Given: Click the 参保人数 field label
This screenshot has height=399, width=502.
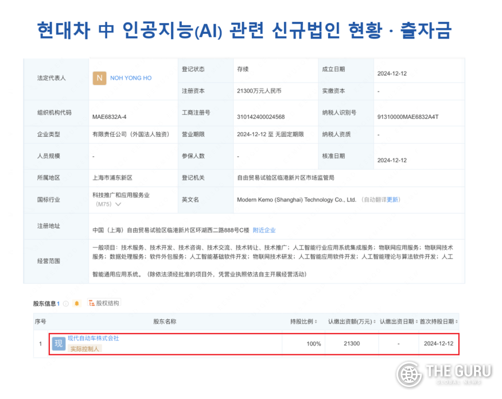Looking at the screenshot, I should pos(193,156).
